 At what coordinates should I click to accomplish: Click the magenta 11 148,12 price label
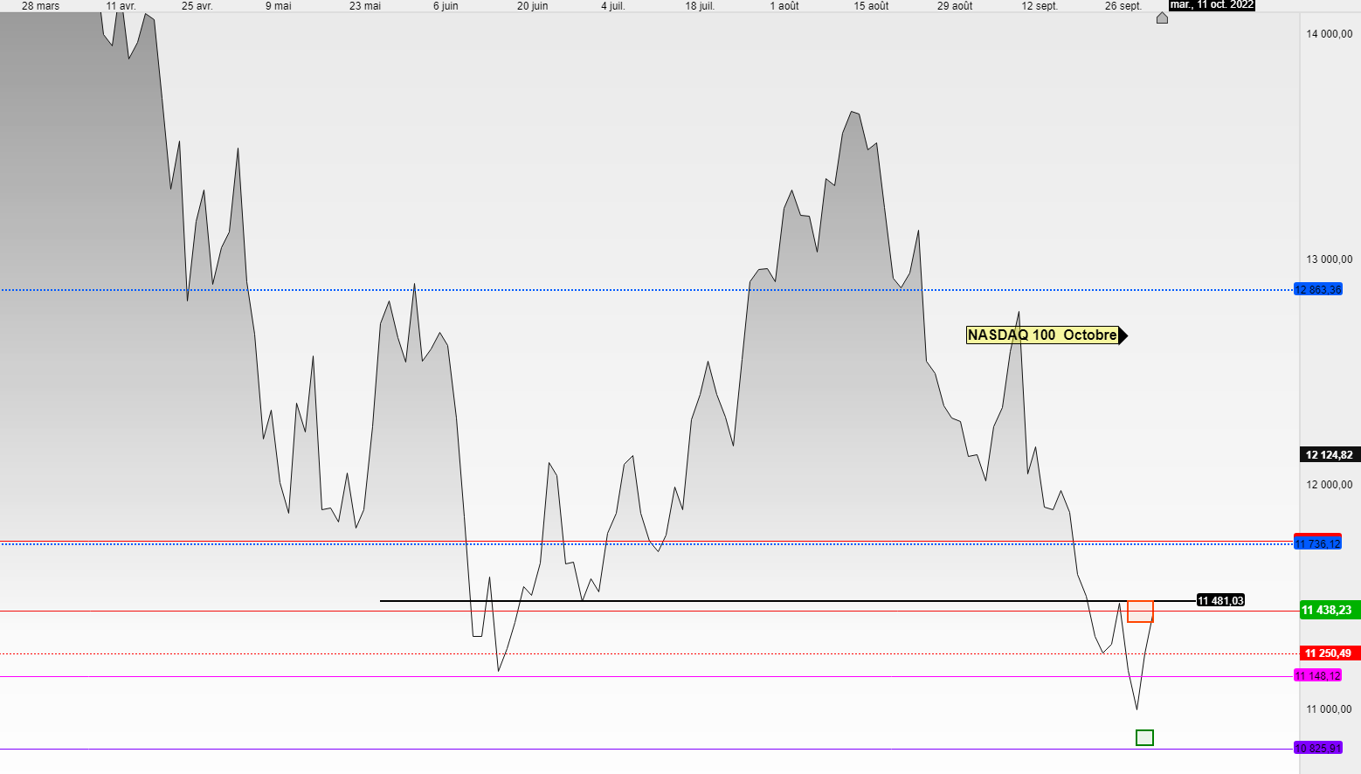tap(1317, 676)
